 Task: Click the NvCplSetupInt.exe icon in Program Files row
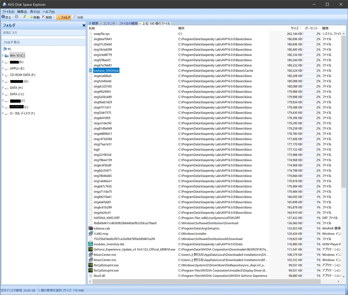point(90,271)
